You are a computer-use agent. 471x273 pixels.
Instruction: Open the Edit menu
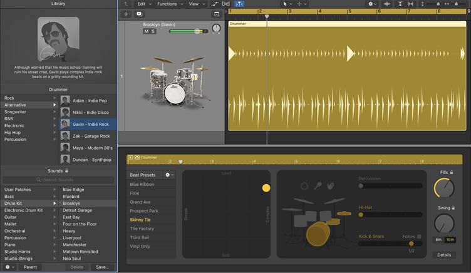point(144,4)
